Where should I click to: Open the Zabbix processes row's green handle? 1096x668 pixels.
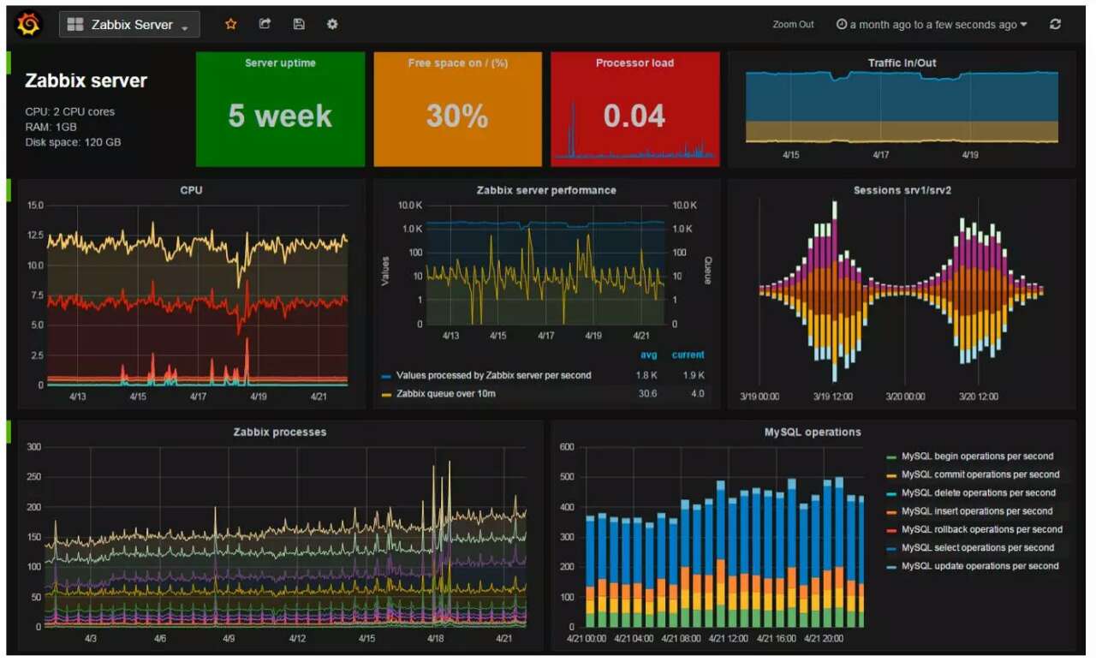9,431
